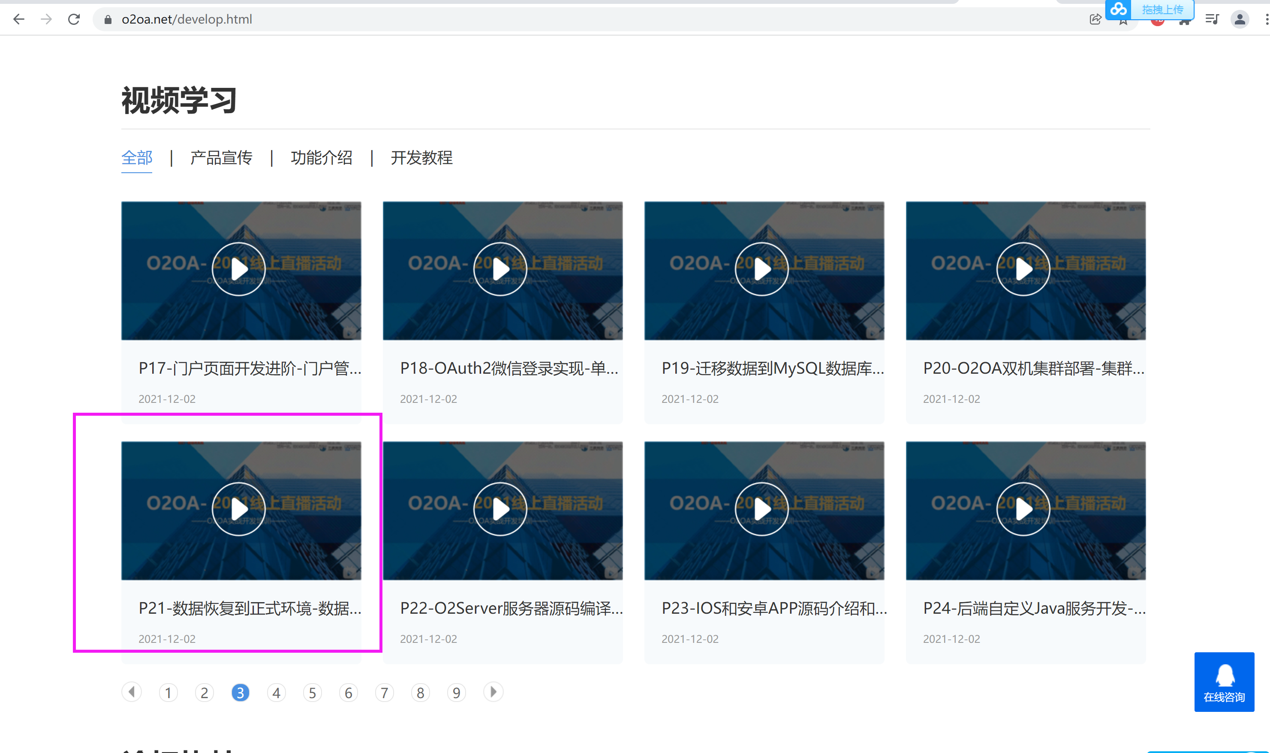Play the P17 门户页面开发进阶 video
The image size is (1270, 753).
coord(238,269)
